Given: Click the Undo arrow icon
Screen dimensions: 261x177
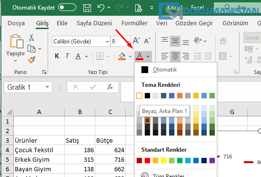Looking at the screenshot, I should click(x=101, y=8).
